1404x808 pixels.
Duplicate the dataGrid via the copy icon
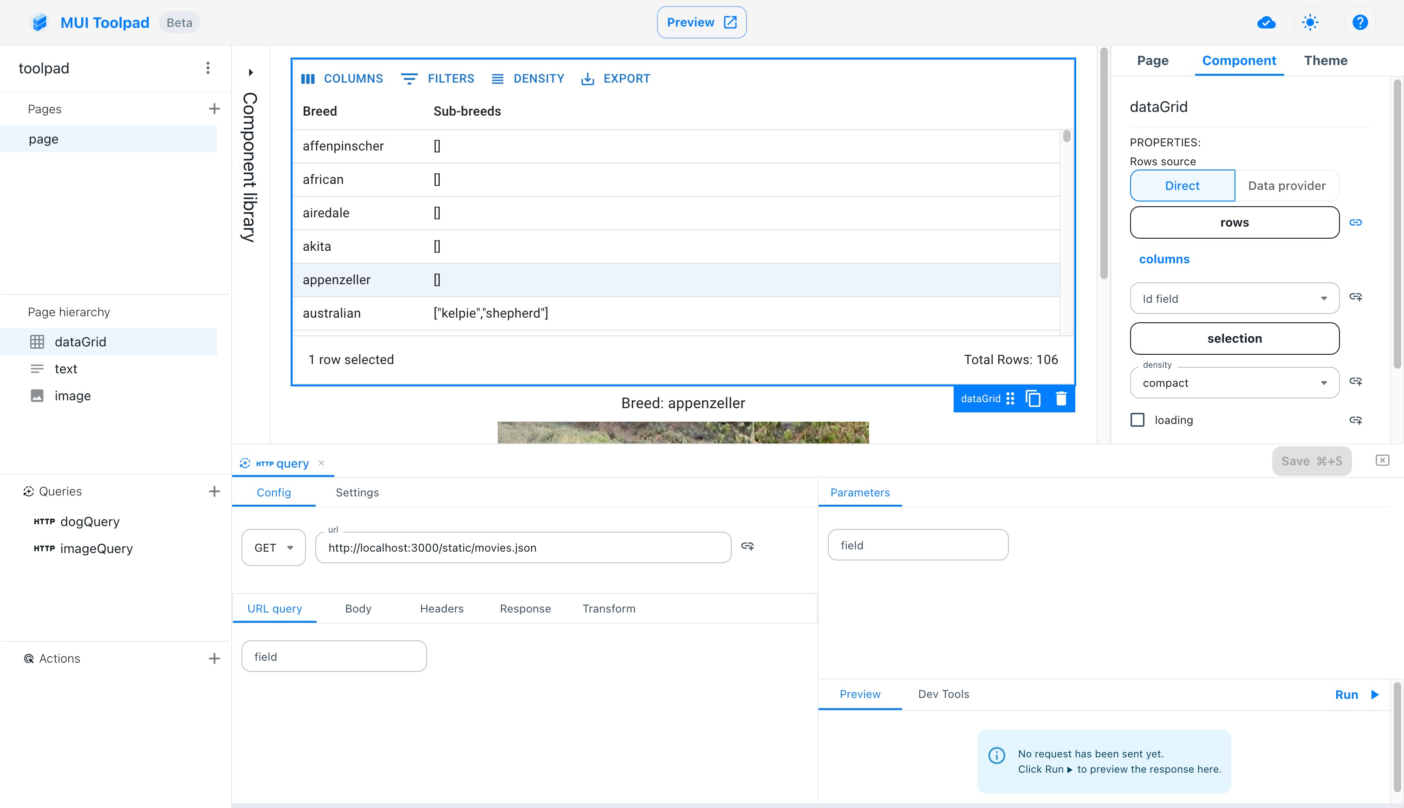coord(1033,398)
